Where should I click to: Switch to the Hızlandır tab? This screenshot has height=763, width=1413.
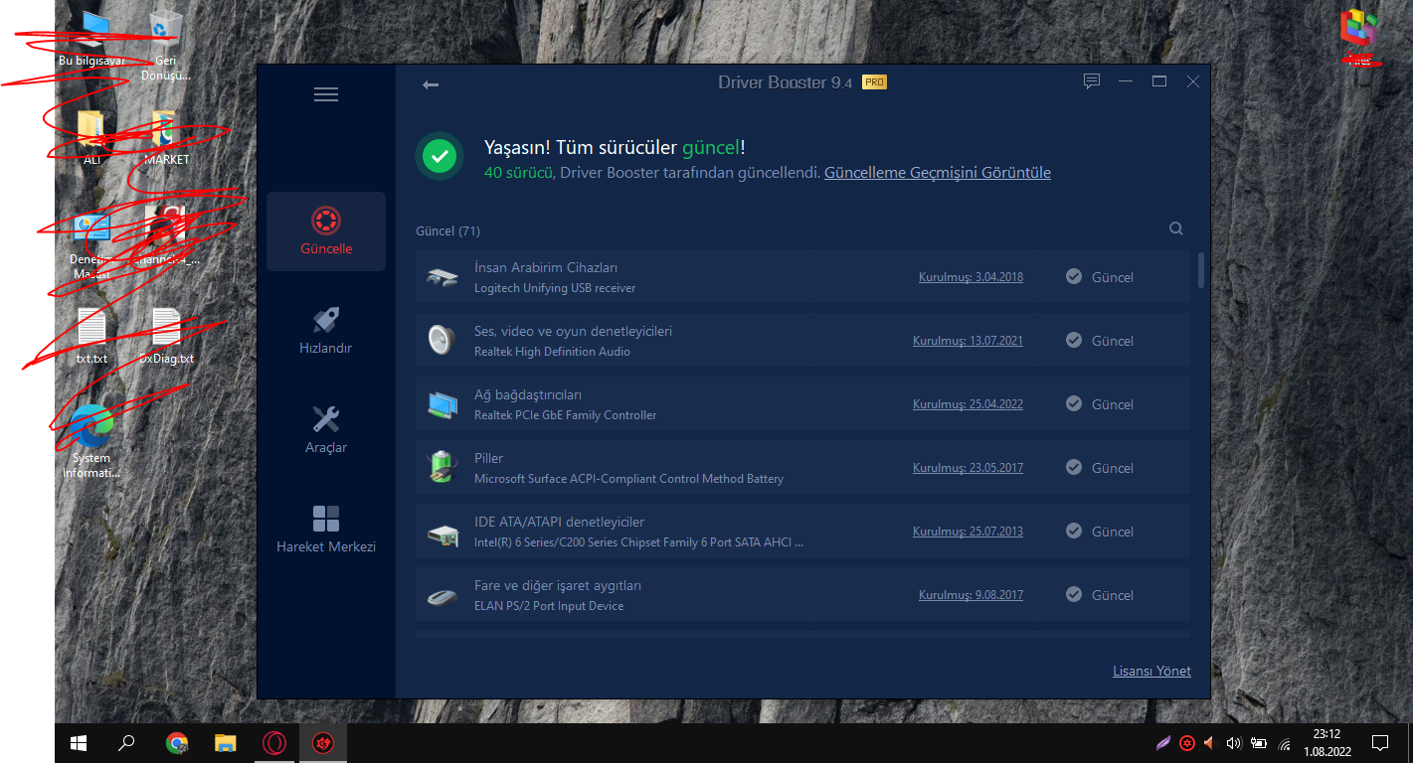[x=326, y=331]
